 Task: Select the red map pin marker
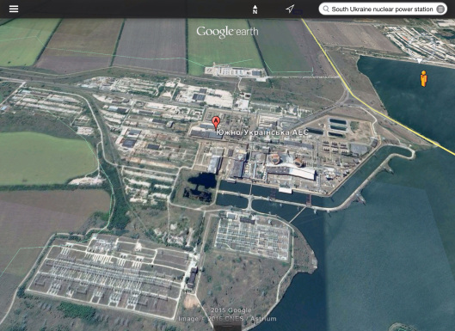click(216, 123)
